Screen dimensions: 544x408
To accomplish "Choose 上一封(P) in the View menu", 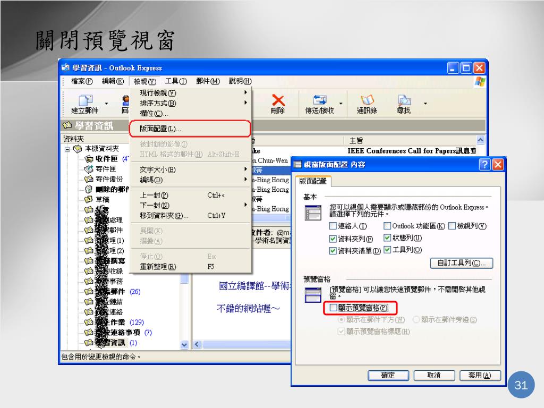I will tap(190, 195).
